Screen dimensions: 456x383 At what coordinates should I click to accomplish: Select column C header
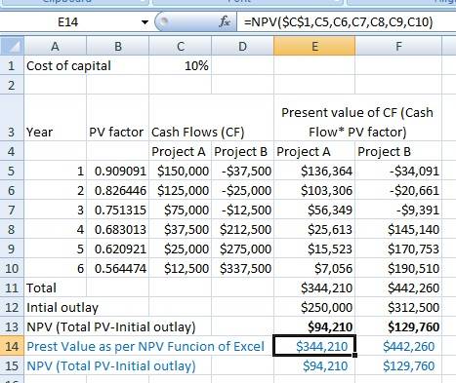pyautogui.click(x=181, y=47)
